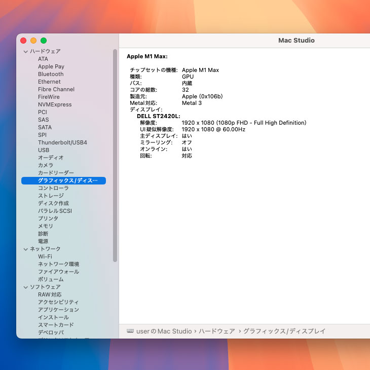Click the バス '内蔵' value
Screen dimensions: 370x370
click(x=187, y=83)
